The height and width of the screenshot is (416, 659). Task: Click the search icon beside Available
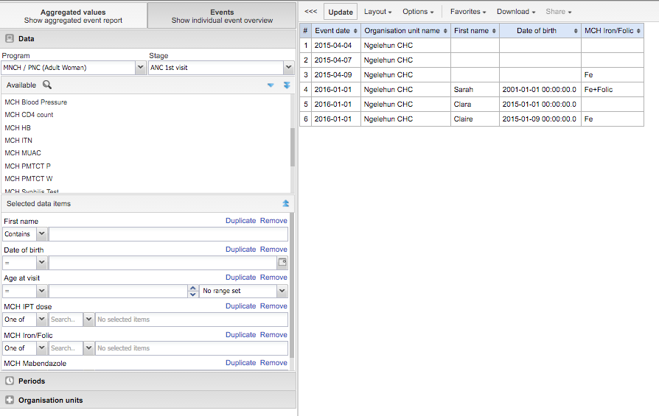(47, 85)
